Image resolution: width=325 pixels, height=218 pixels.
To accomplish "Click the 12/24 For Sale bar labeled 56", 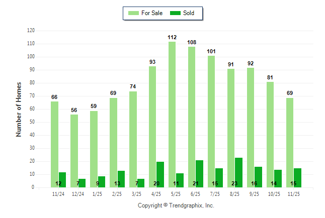I will [x=74, y=151].
